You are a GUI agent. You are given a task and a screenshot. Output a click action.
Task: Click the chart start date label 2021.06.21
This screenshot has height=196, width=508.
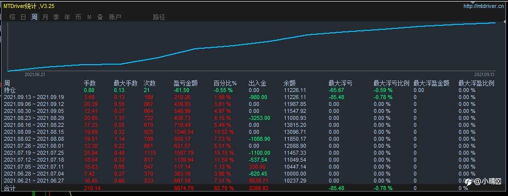(34, 74)
